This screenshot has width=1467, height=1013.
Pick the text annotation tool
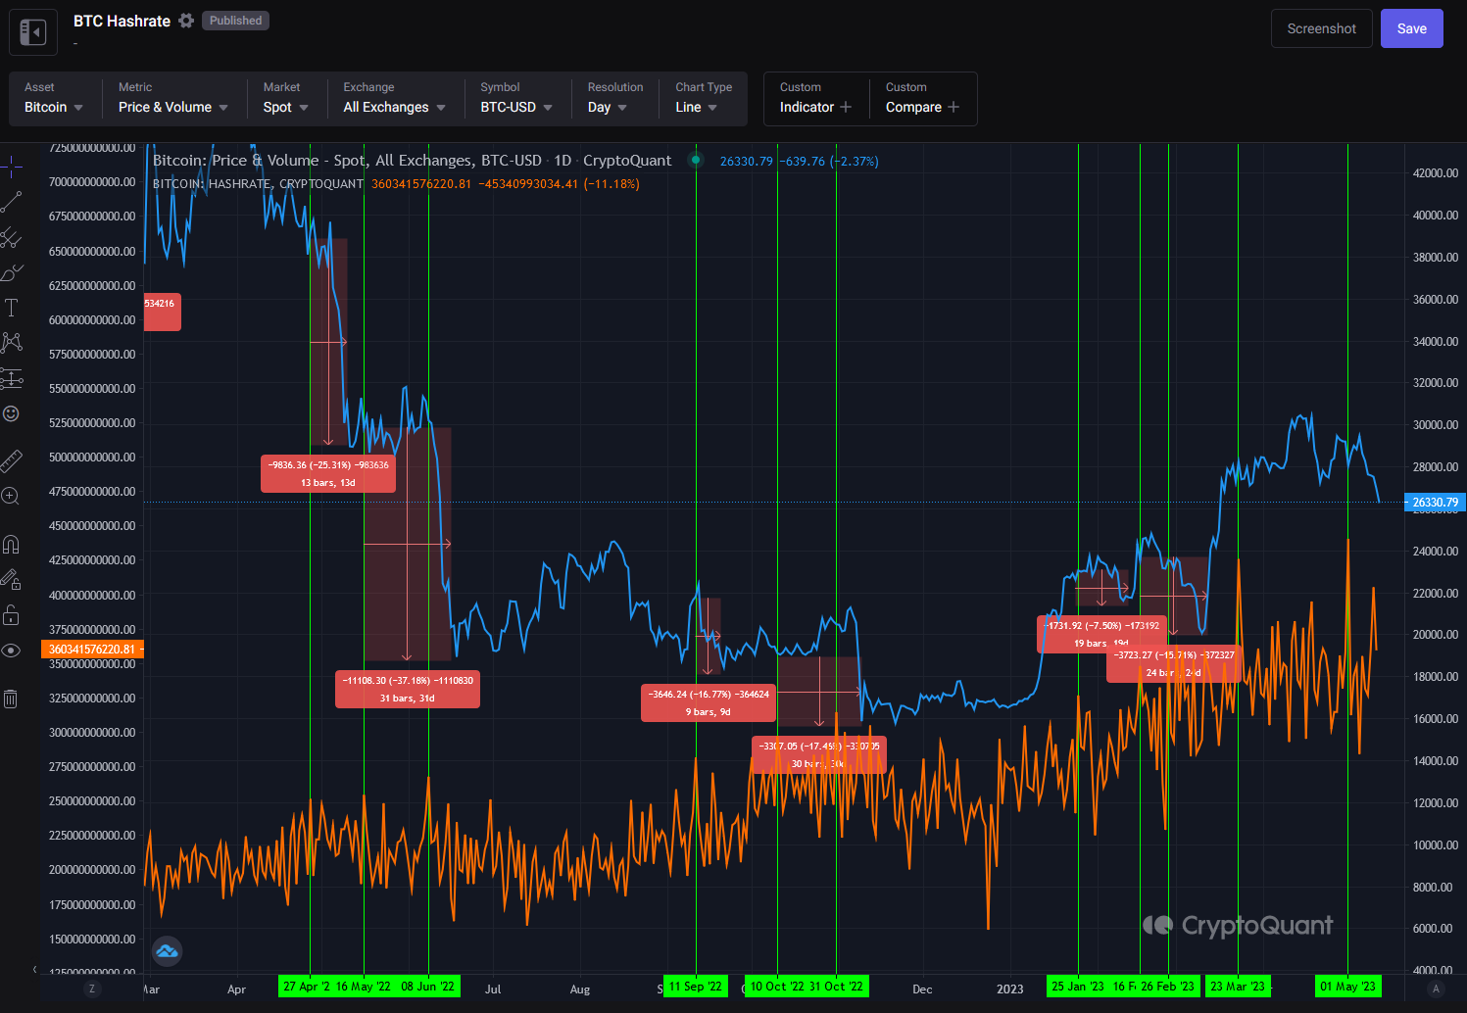(13, 307)
